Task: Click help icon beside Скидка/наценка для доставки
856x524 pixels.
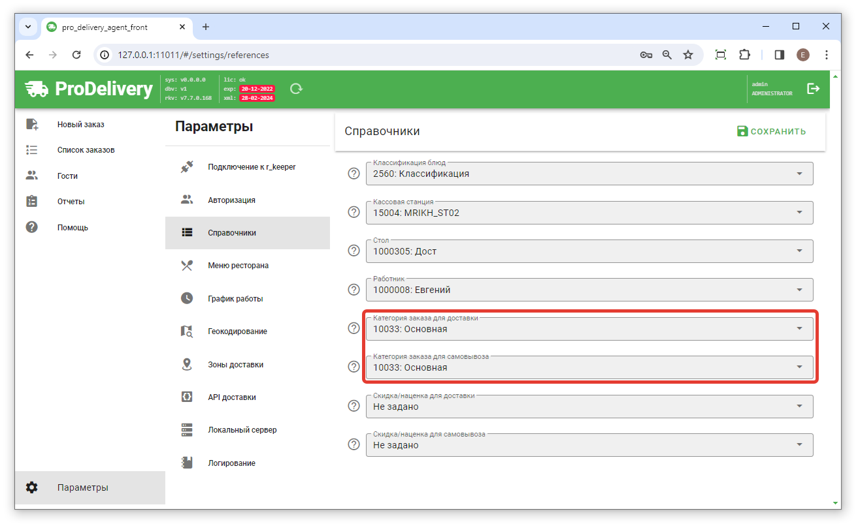Action: (354, 406)
